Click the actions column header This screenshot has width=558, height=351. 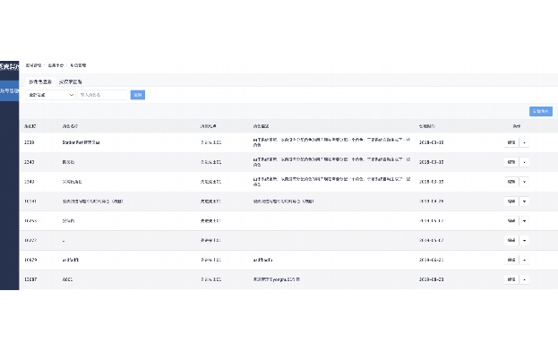point(517,126)
